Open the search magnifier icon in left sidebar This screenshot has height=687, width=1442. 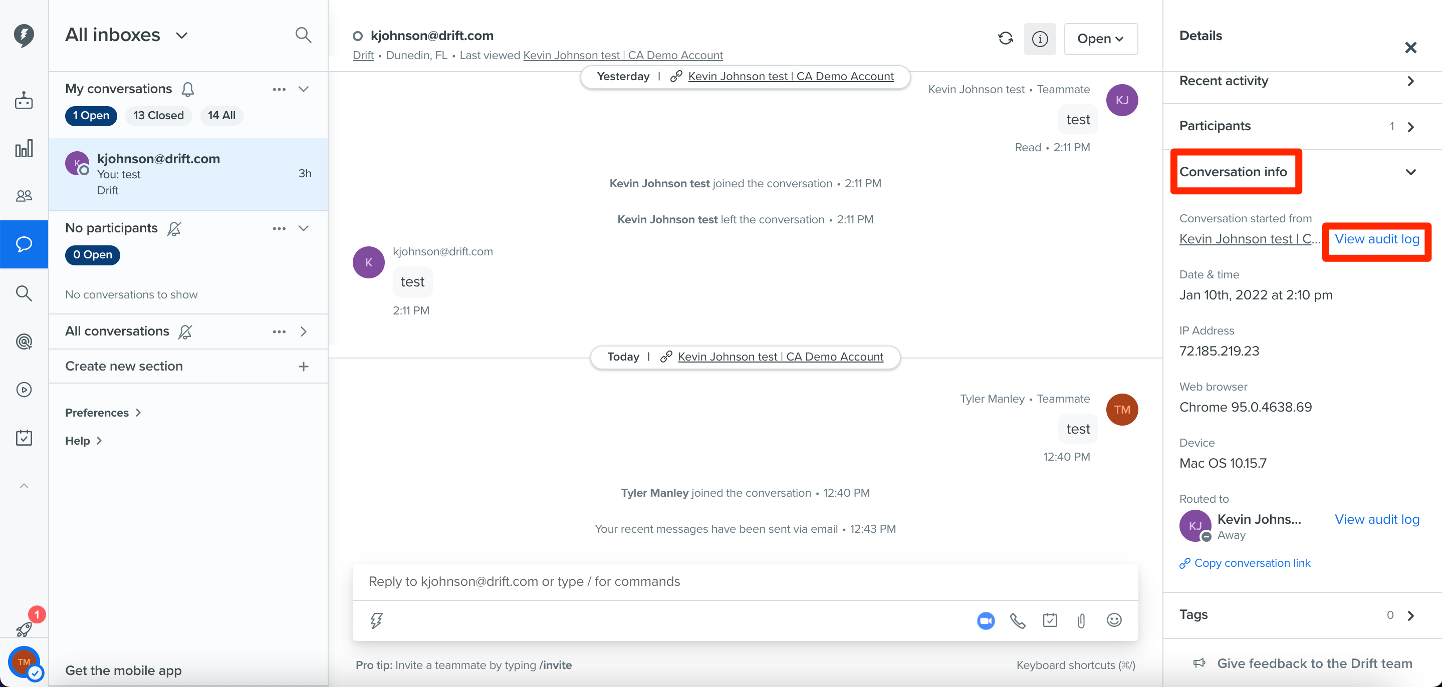tap(24, 292)
